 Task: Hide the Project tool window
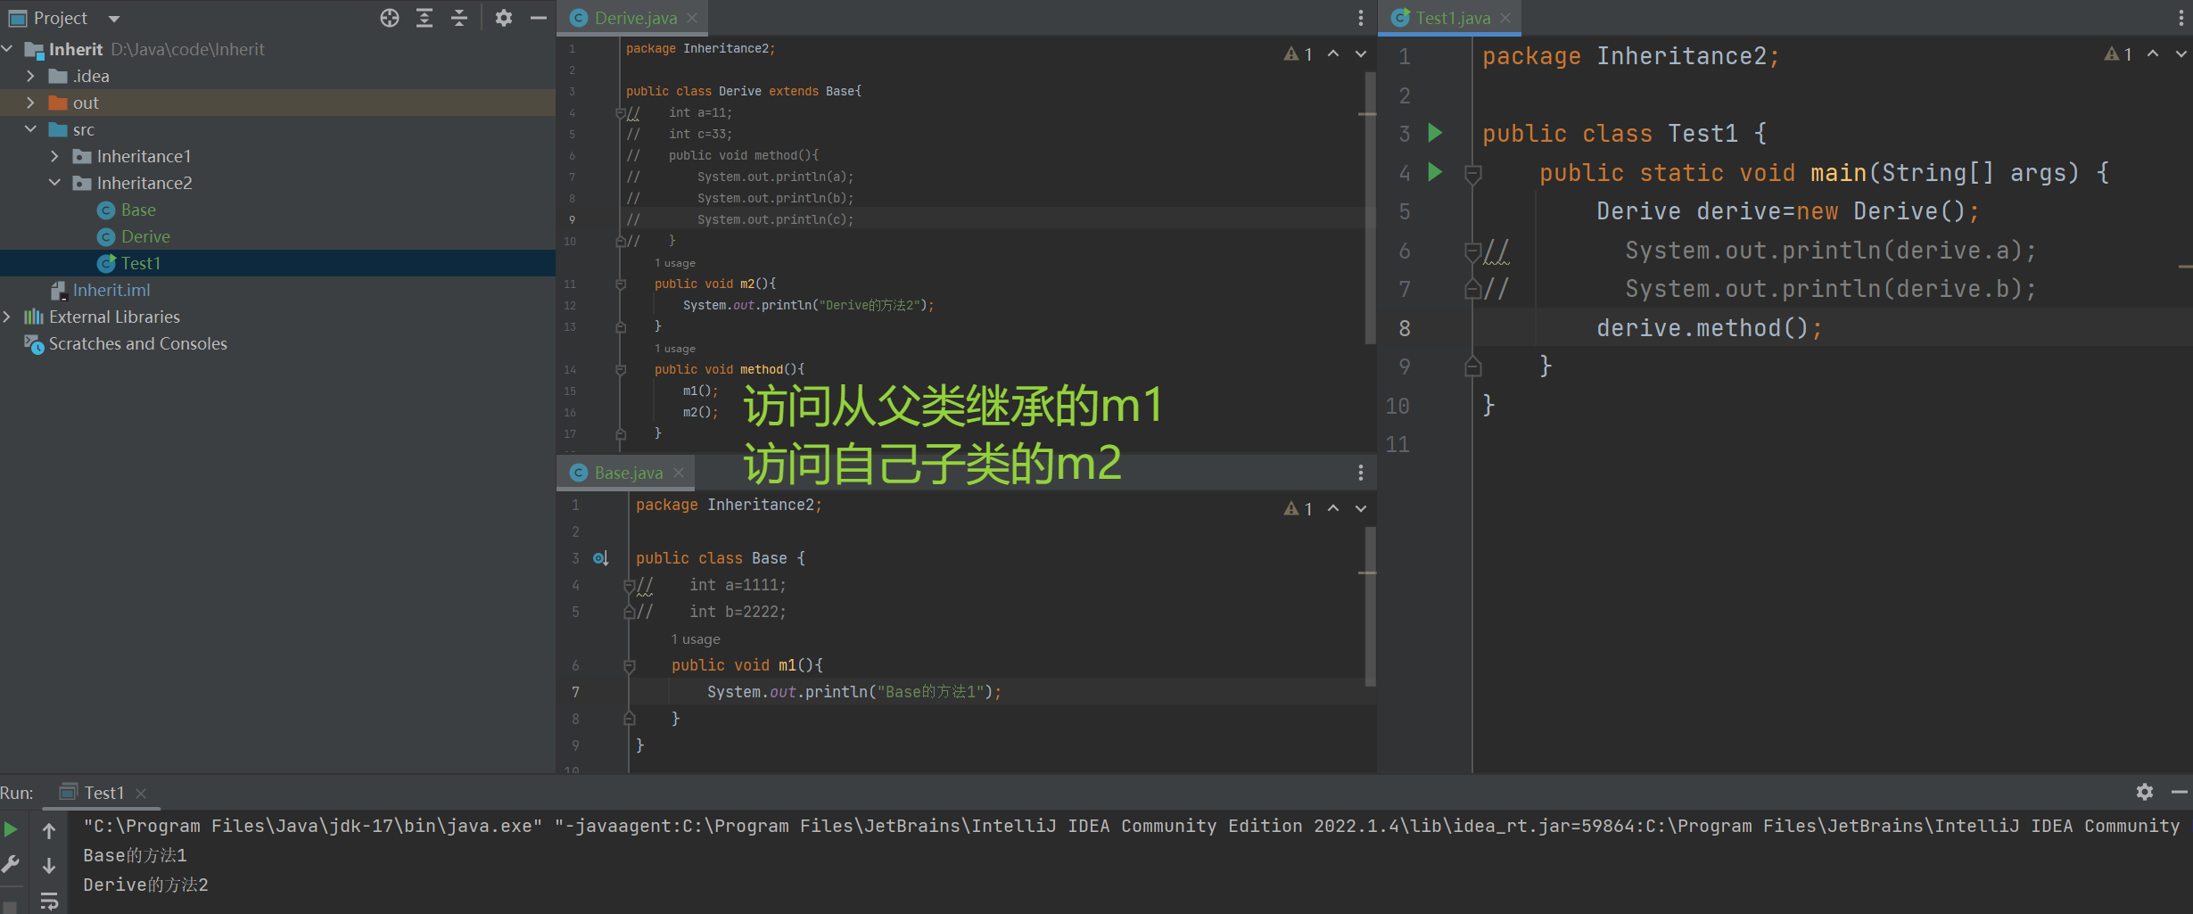click(537, 17)
